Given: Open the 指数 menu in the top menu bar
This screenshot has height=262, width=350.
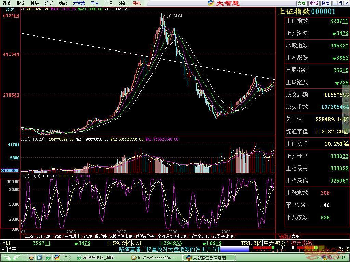Looking at the screenshot, I should [21, 3].
